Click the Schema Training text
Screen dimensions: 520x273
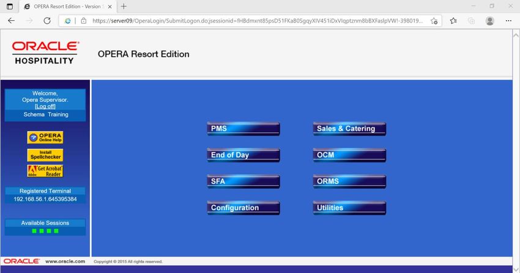[x=46, y=114]
